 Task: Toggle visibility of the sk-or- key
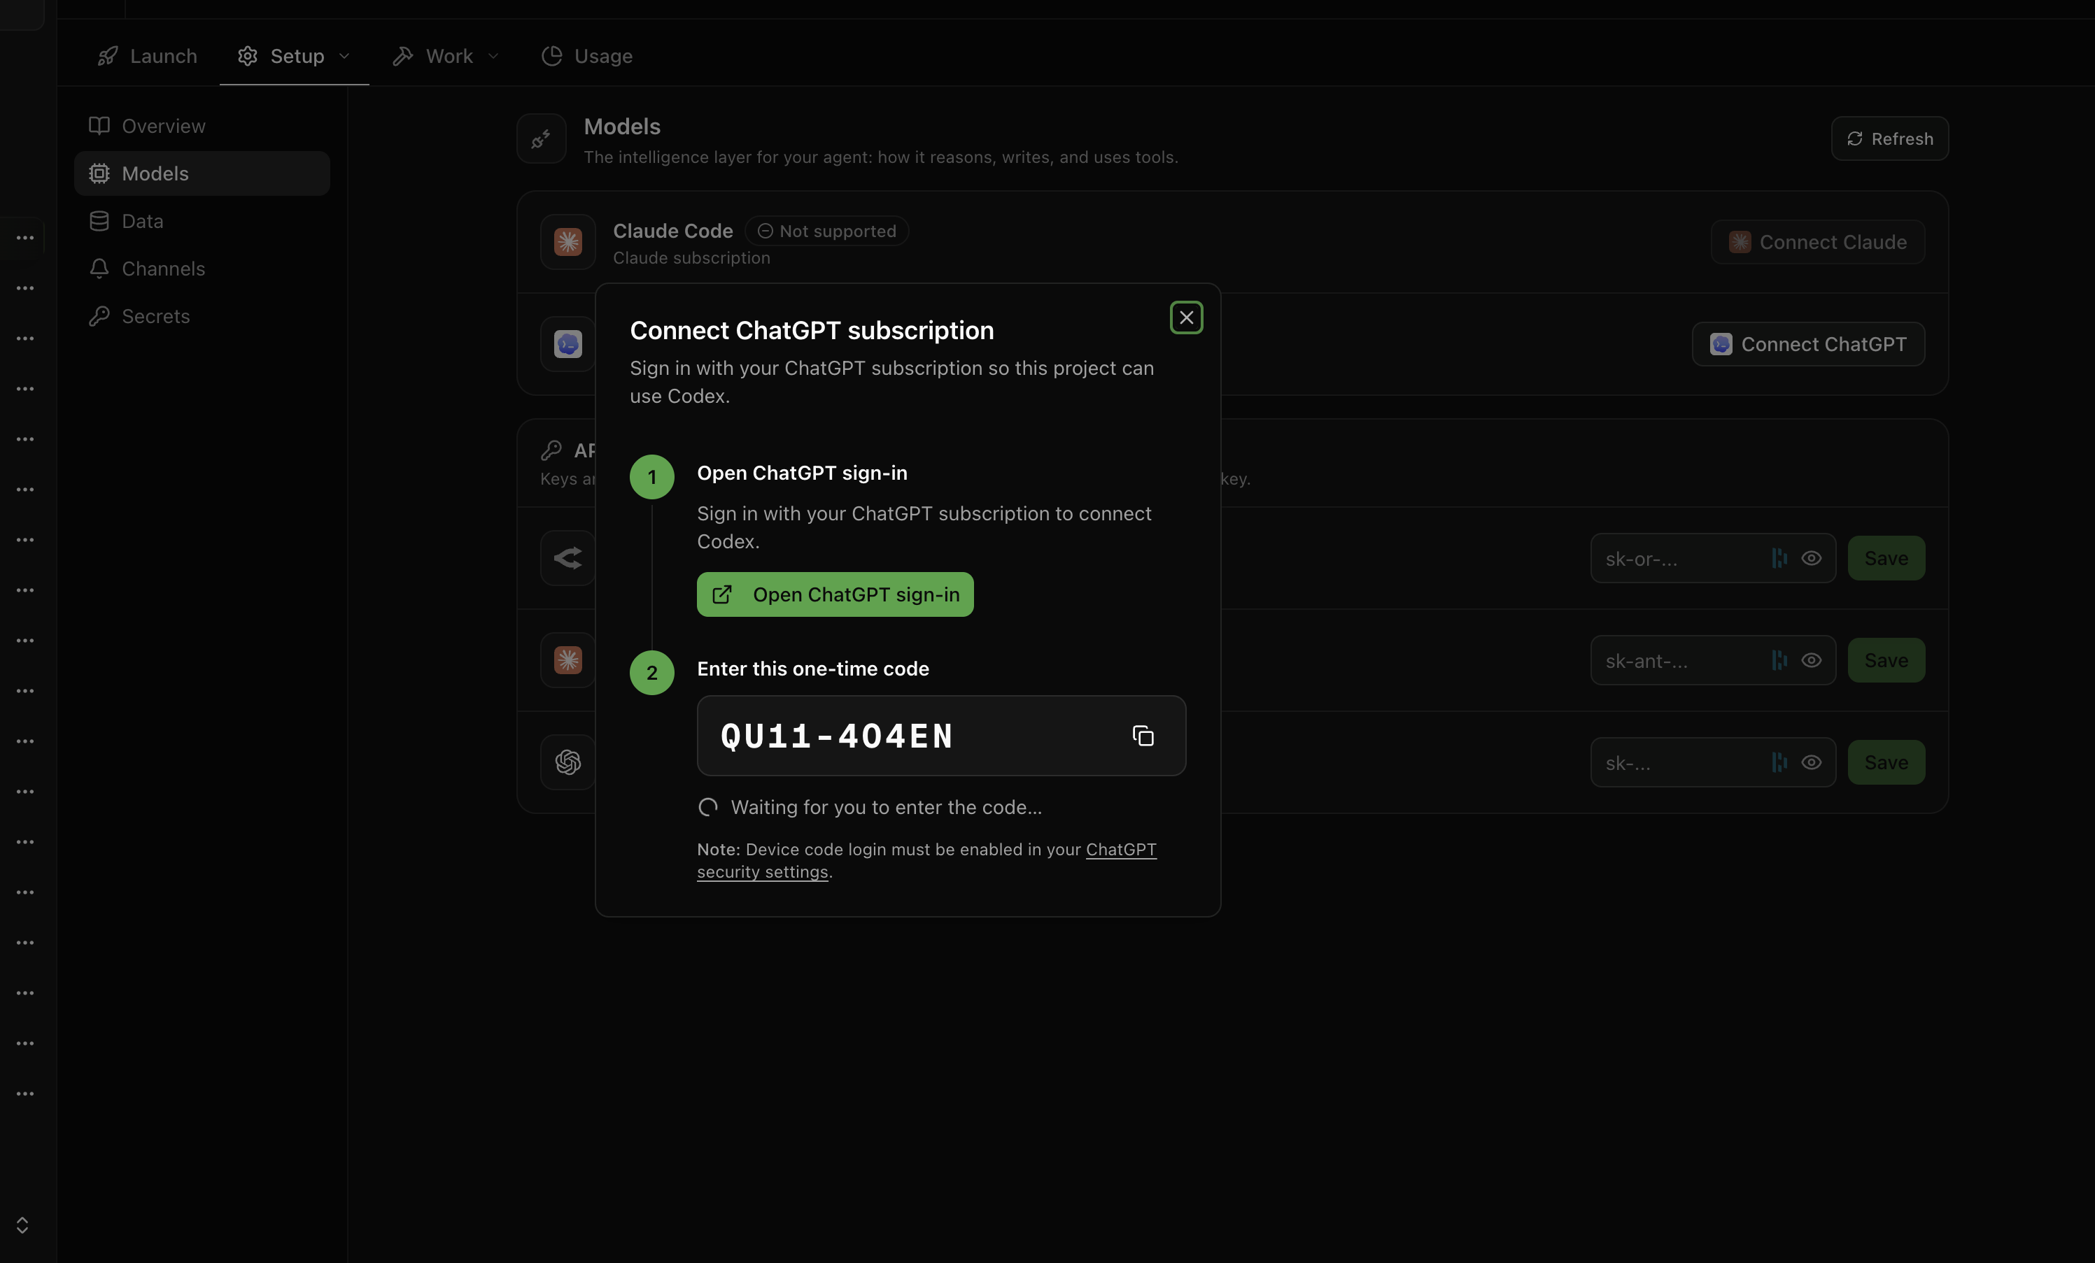1811,558
